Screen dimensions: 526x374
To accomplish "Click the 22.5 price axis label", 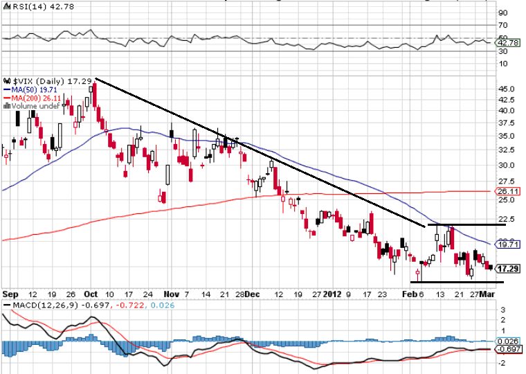I will click(507, 220).
